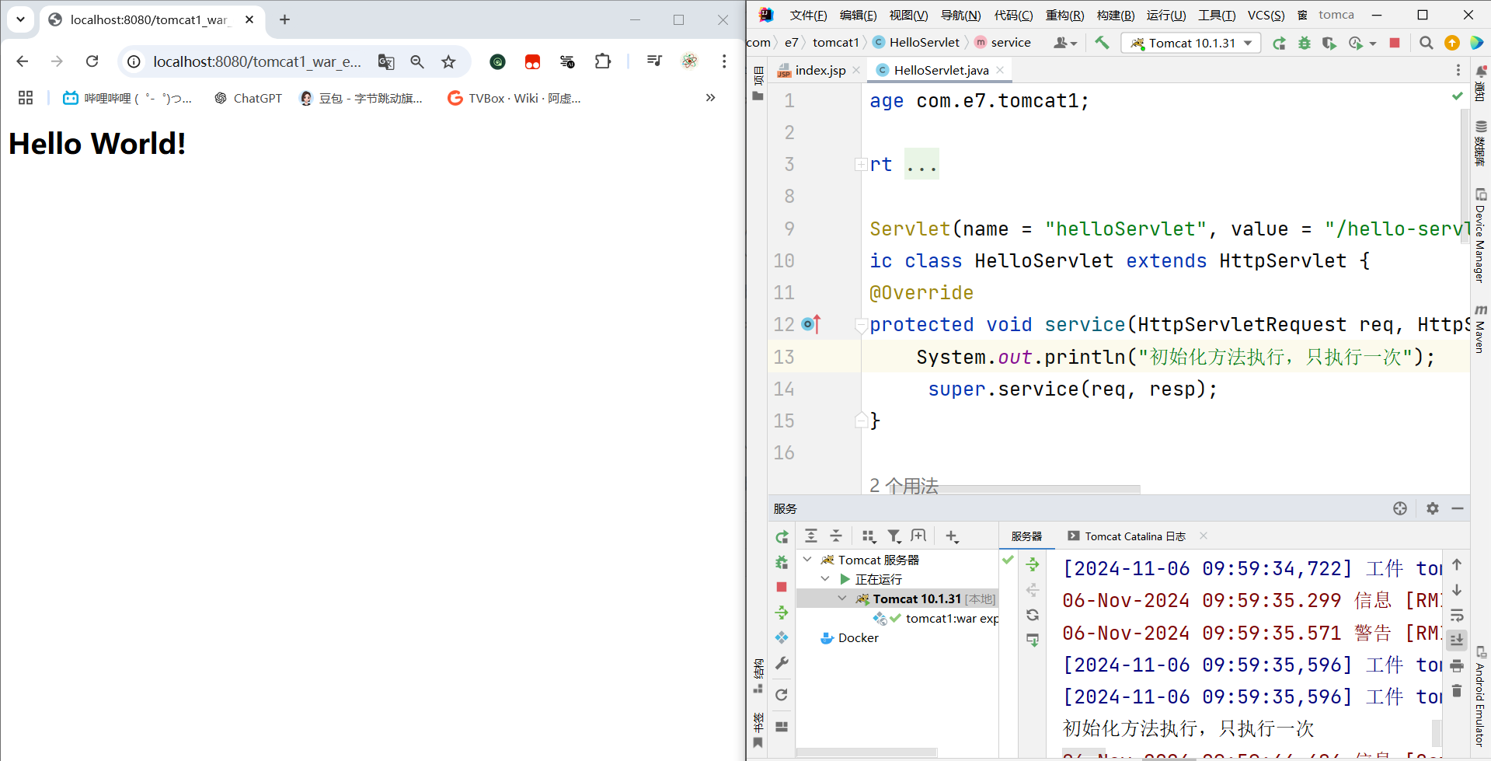The image size is (1491, 761).
Task: Open the VCS(S) menu
Action: (1266, 15)
